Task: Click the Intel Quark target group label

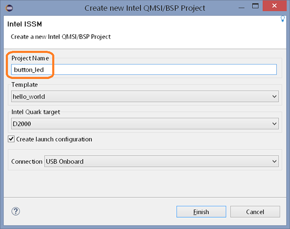Action: (36, 112)
